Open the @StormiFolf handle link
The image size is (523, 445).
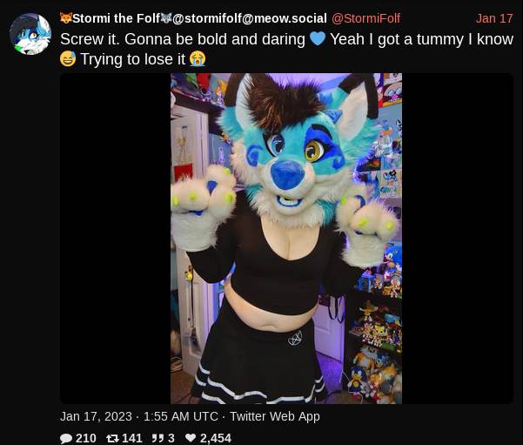(x=365, y=18)
